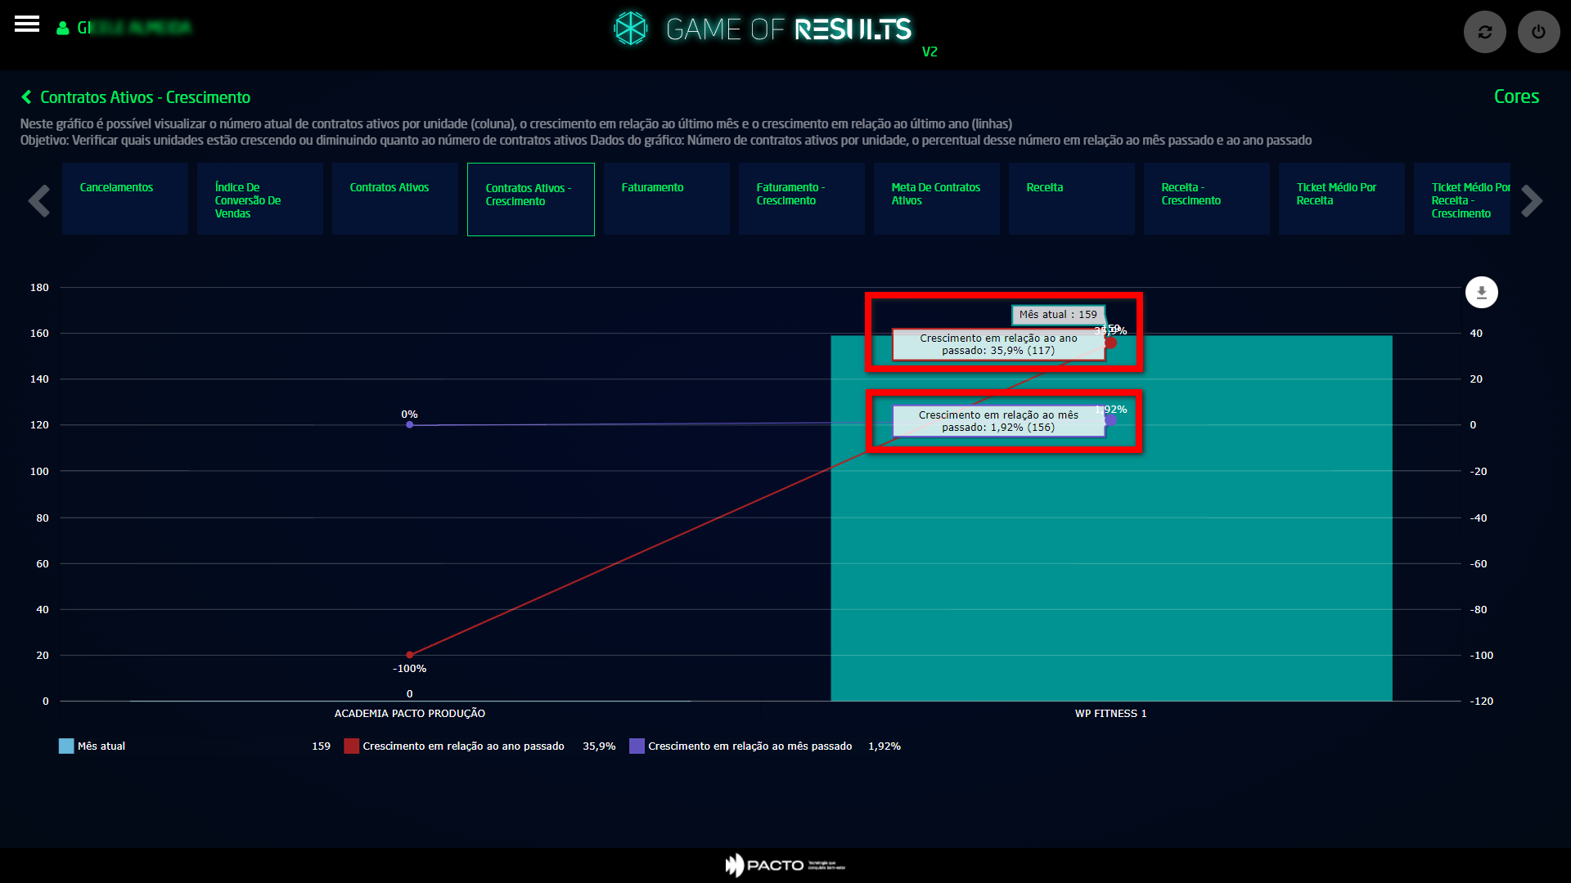Toggle Mês atual series in legend
Image resolution: width=1571 pixels, height=883 pixels.
tap(101, 746)
